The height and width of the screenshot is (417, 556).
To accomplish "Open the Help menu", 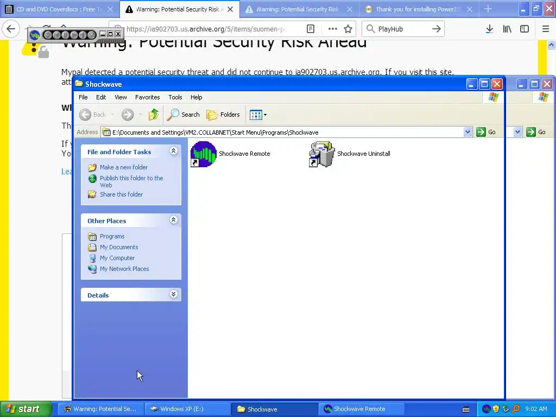I will [196, 97].
